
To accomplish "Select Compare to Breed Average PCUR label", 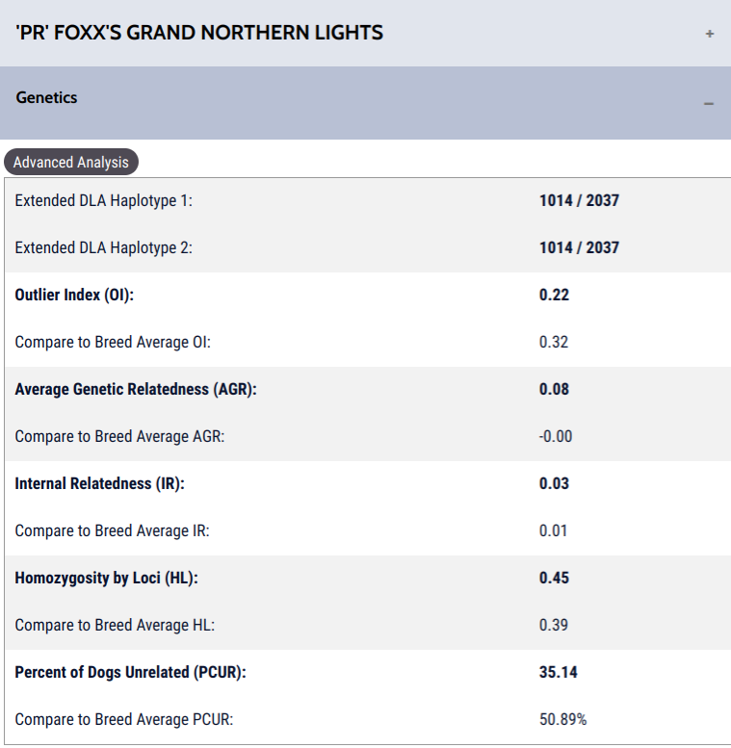I will [x=124, y=720].
